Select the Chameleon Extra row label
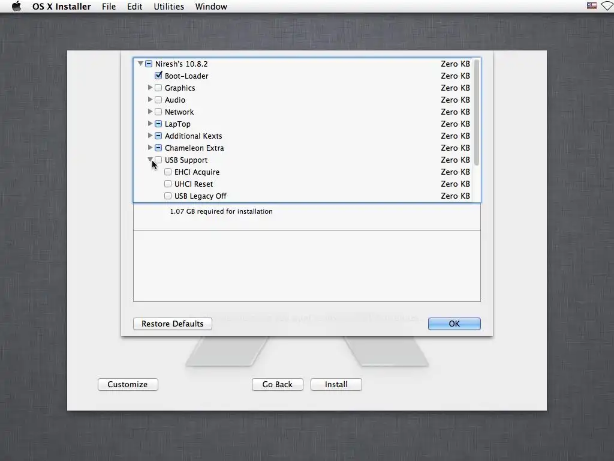Viewport: 614px width, 461px height. coord(194,148)
